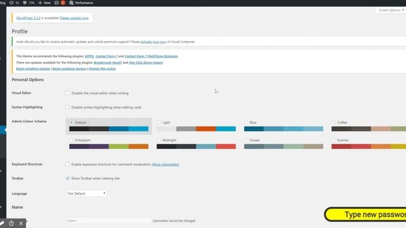
Task: Toggle Disable the visual editor checkbox
Action: click(68, 93)
